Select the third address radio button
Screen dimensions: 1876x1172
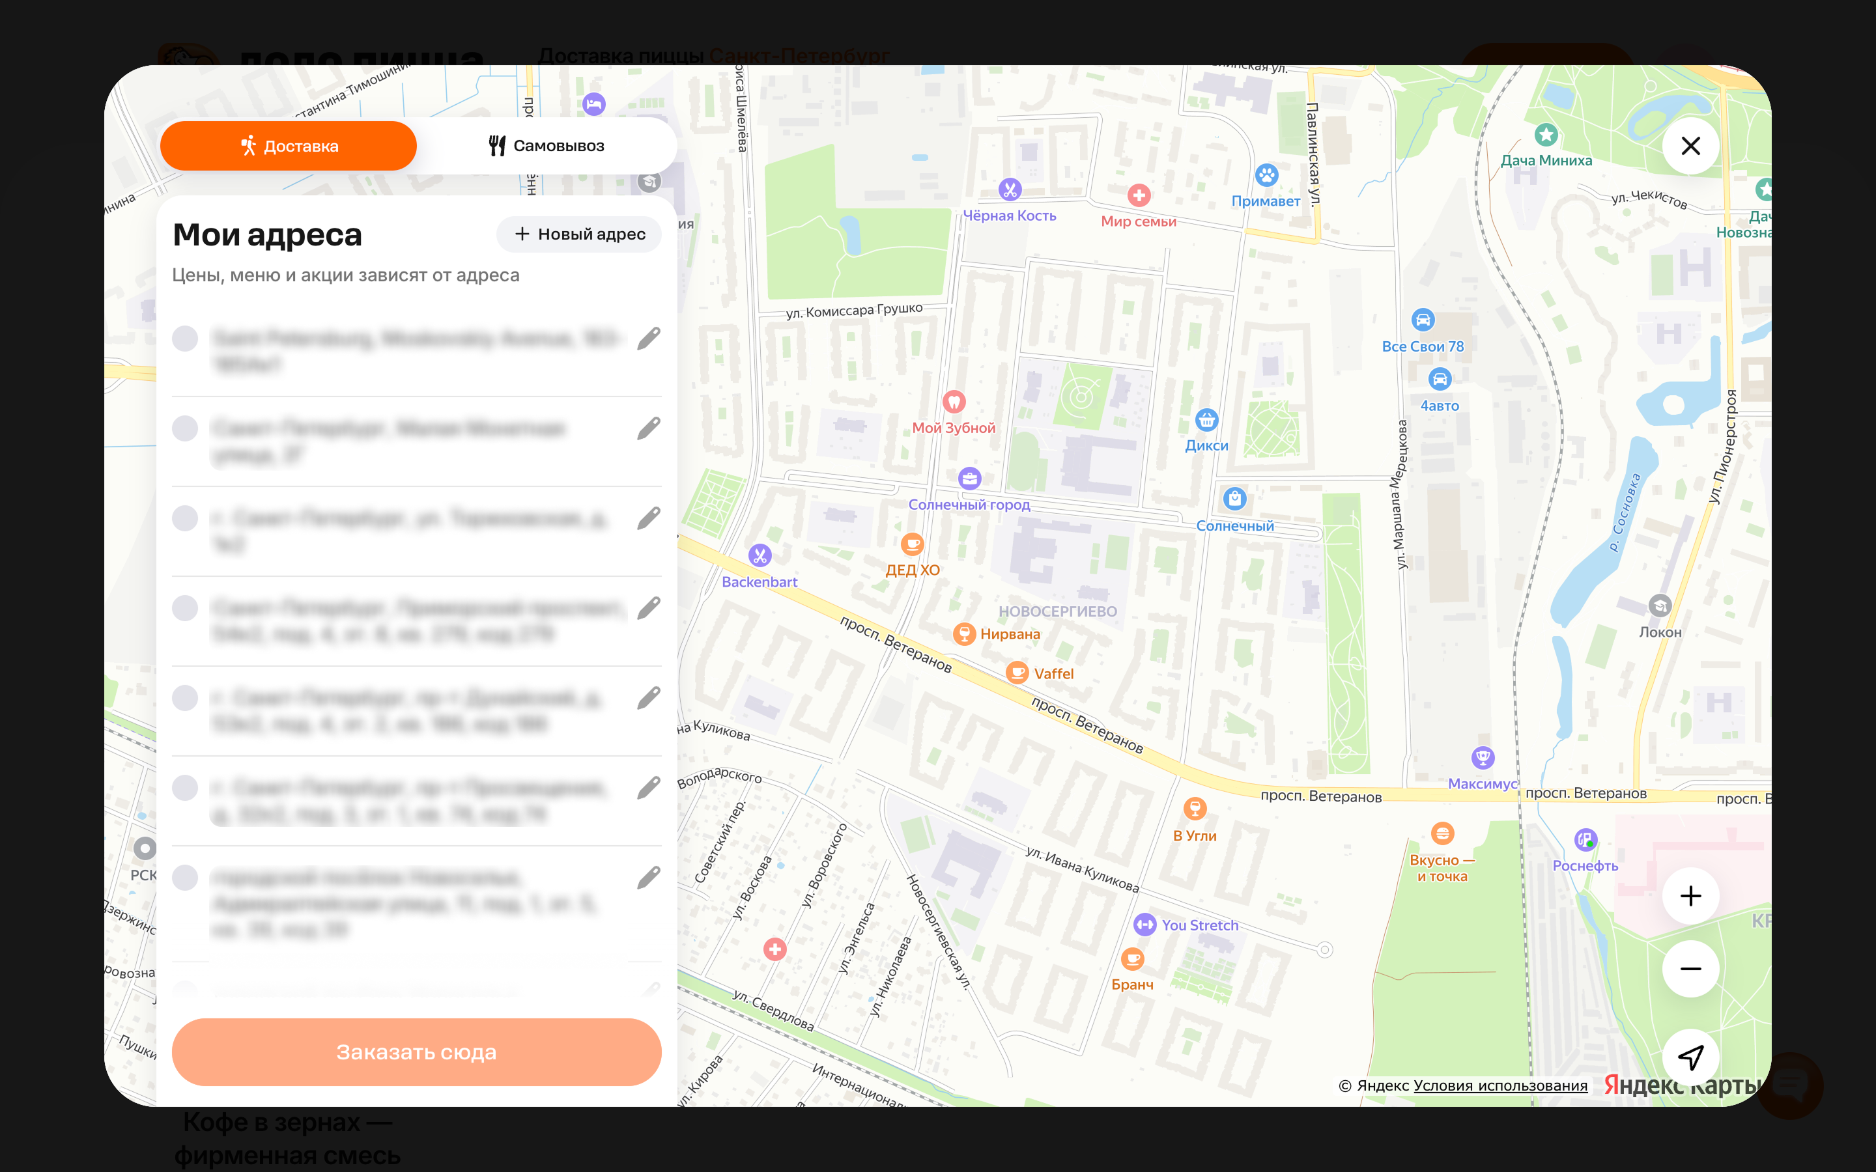click(x=184, y=518)
